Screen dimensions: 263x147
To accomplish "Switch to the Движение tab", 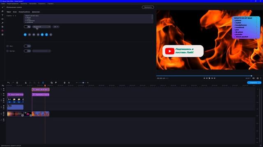I will 36,12.
